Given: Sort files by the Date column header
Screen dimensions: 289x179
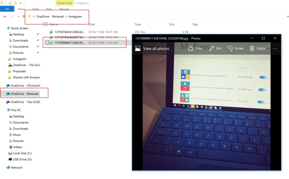Looking at the screenshot, I should click(92, 24).
